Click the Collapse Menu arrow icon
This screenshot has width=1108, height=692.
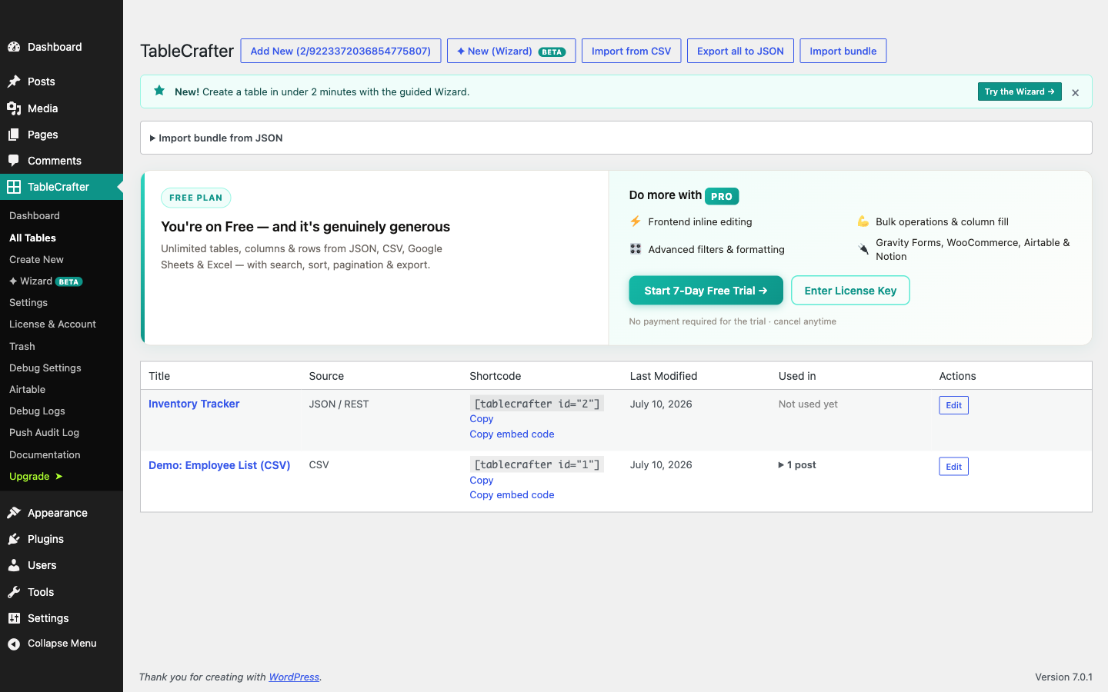click(x=14, y=644)
